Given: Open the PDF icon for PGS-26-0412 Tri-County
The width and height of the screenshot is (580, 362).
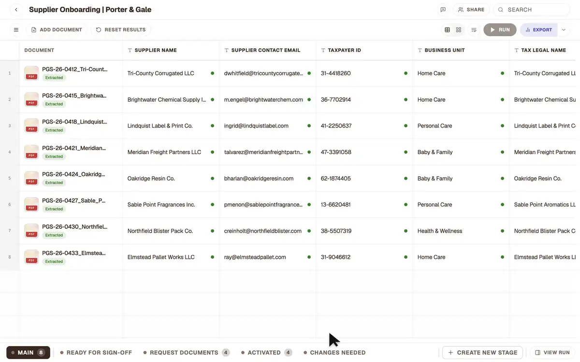Looking at the screenshot, I should 31,73.
